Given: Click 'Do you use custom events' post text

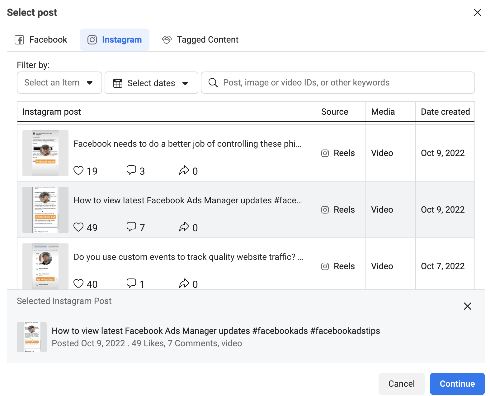Looking at the screenshot, I should [x=188, y=257].
